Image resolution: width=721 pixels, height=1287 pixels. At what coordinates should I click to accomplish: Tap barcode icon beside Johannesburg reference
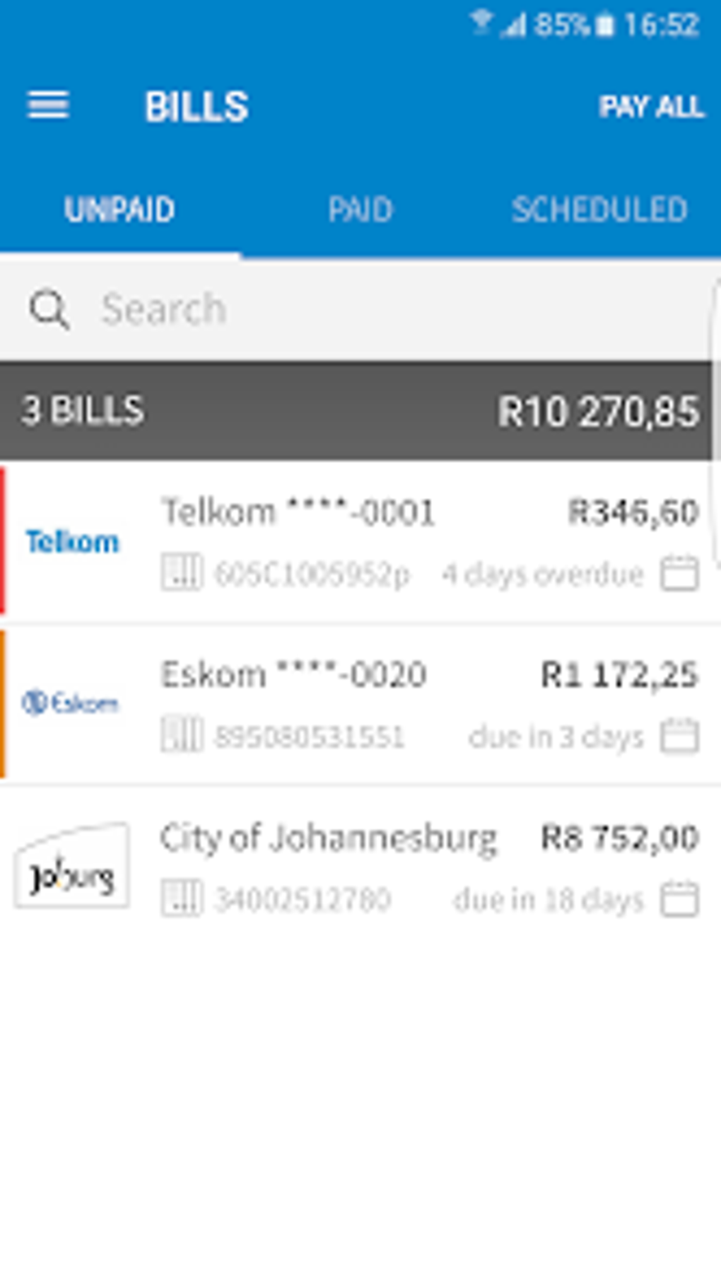(x=182, y=898)
